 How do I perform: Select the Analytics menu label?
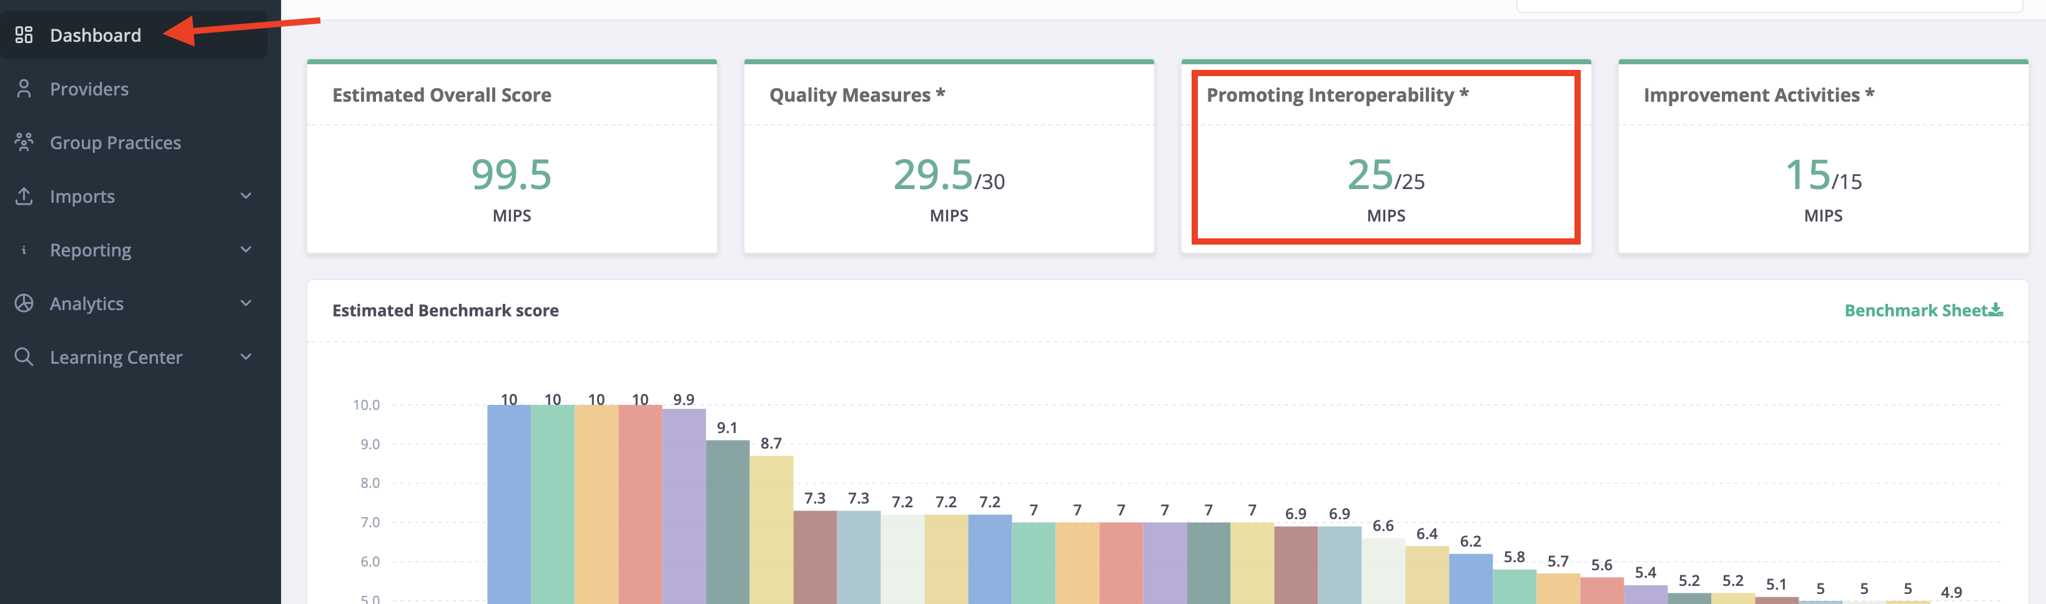[x=87, y=304]
